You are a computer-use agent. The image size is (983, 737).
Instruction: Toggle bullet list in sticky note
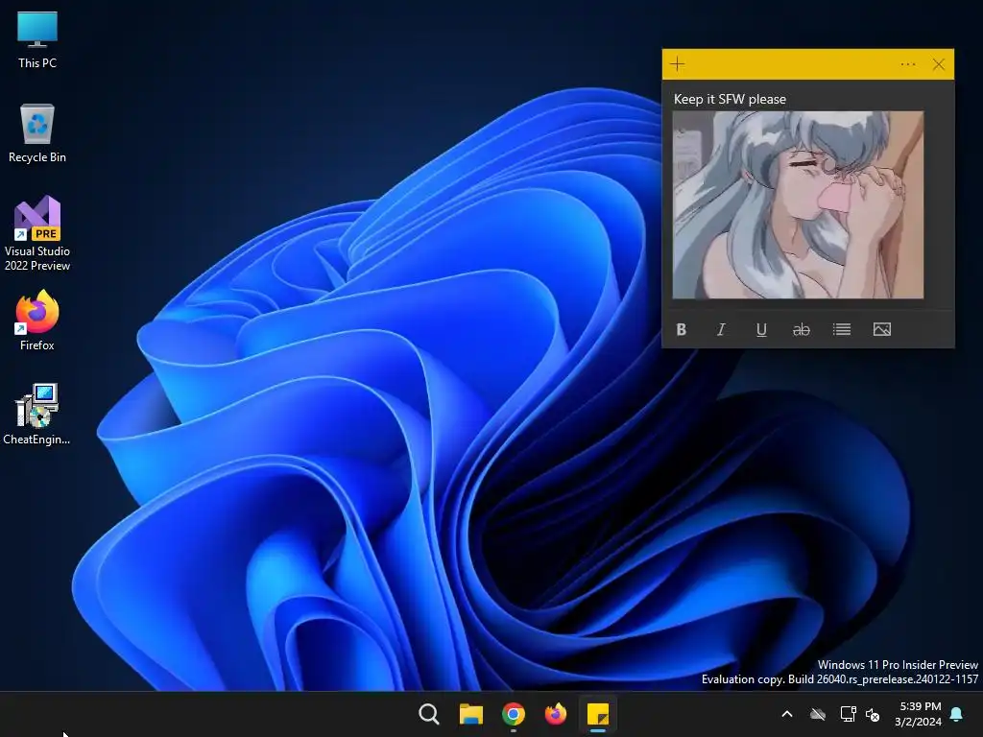(x=841, y=330)
